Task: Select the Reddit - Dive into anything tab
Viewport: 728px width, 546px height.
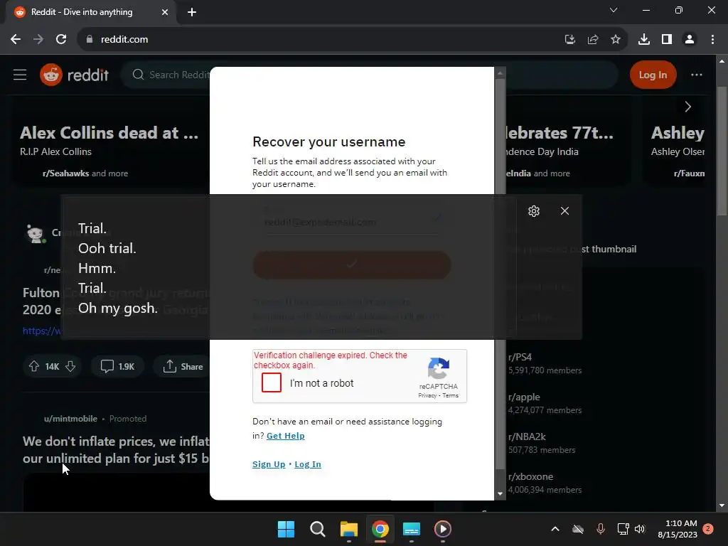Action: [90, 12]
